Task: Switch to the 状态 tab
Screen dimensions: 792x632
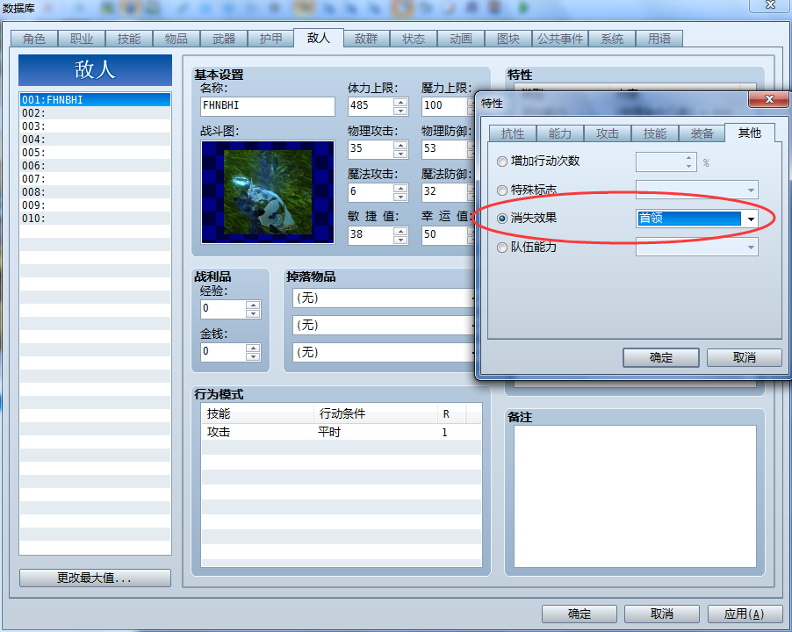Action: pos(414,39)
